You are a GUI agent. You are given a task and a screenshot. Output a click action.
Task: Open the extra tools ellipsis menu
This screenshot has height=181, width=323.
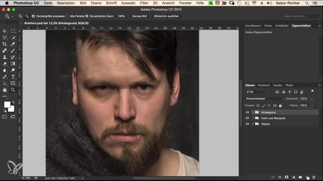[x=5, y=96]
